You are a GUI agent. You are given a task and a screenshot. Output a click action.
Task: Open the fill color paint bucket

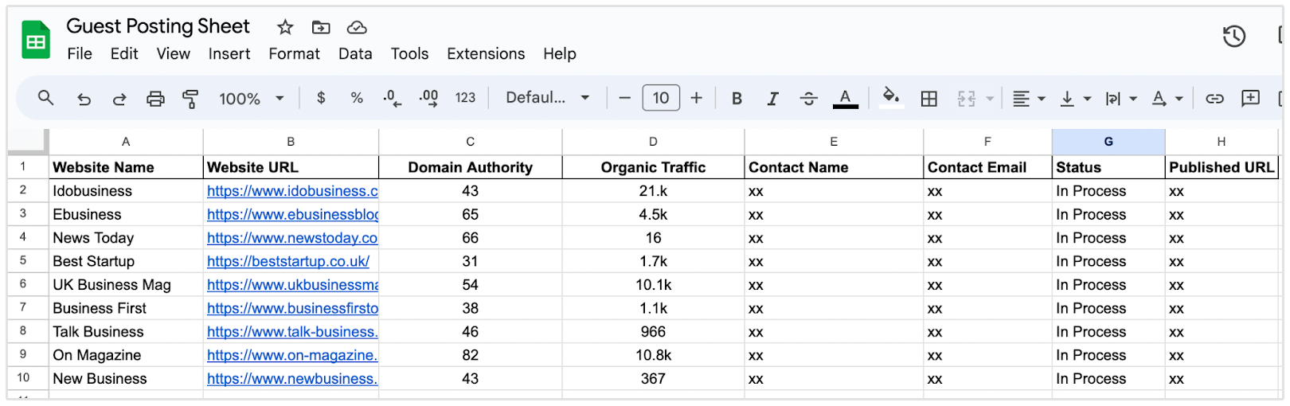pos(891,97)
